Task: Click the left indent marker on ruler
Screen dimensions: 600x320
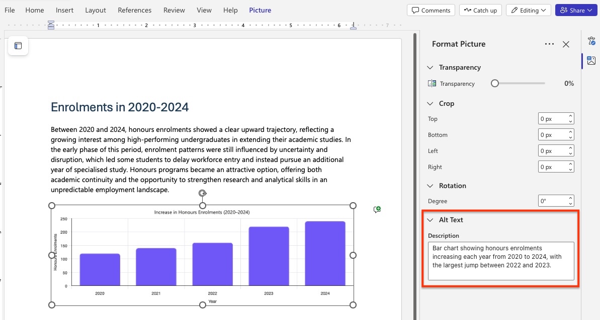Action: pyautogui.click(x=51, y=26)
